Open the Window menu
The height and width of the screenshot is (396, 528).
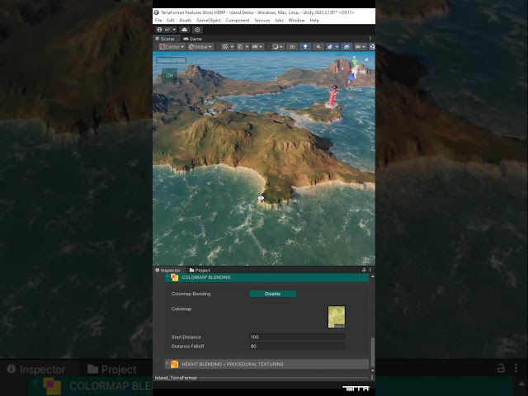coord(297,20)
